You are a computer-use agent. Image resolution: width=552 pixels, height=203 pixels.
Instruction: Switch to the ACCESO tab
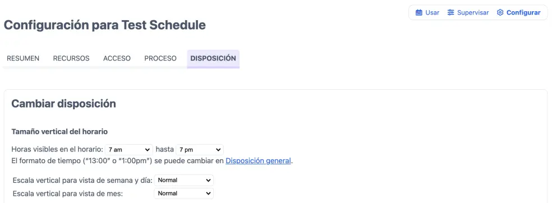click(x=117, y=58)
